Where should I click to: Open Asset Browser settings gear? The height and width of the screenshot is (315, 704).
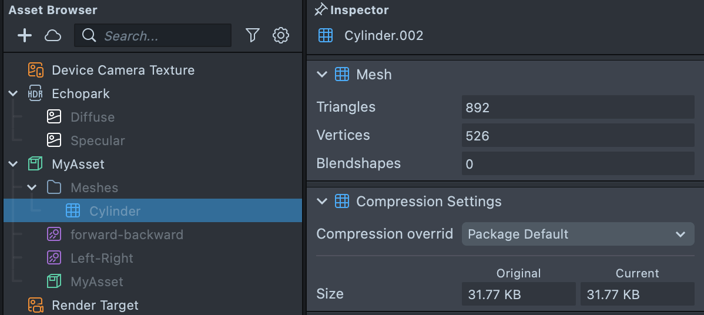[x=281, y=36]
